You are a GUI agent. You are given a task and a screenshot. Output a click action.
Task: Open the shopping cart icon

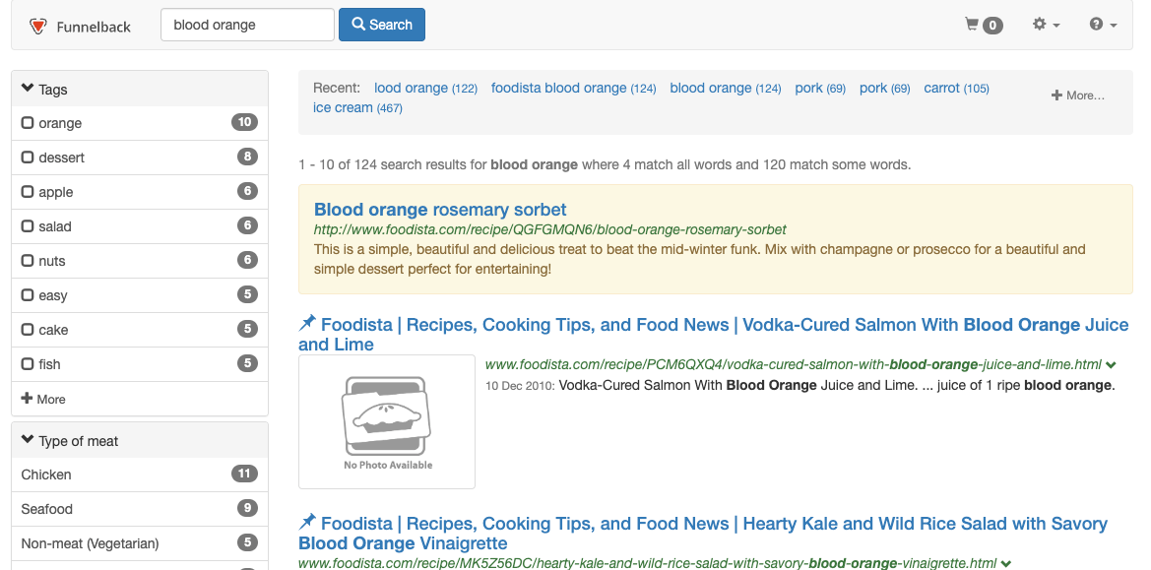[973, 25]
